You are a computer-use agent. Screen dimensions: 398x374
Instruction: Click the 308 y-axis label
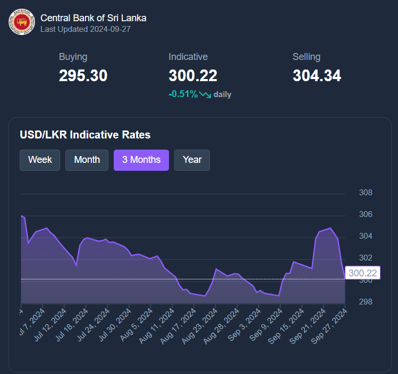point(366,193)
